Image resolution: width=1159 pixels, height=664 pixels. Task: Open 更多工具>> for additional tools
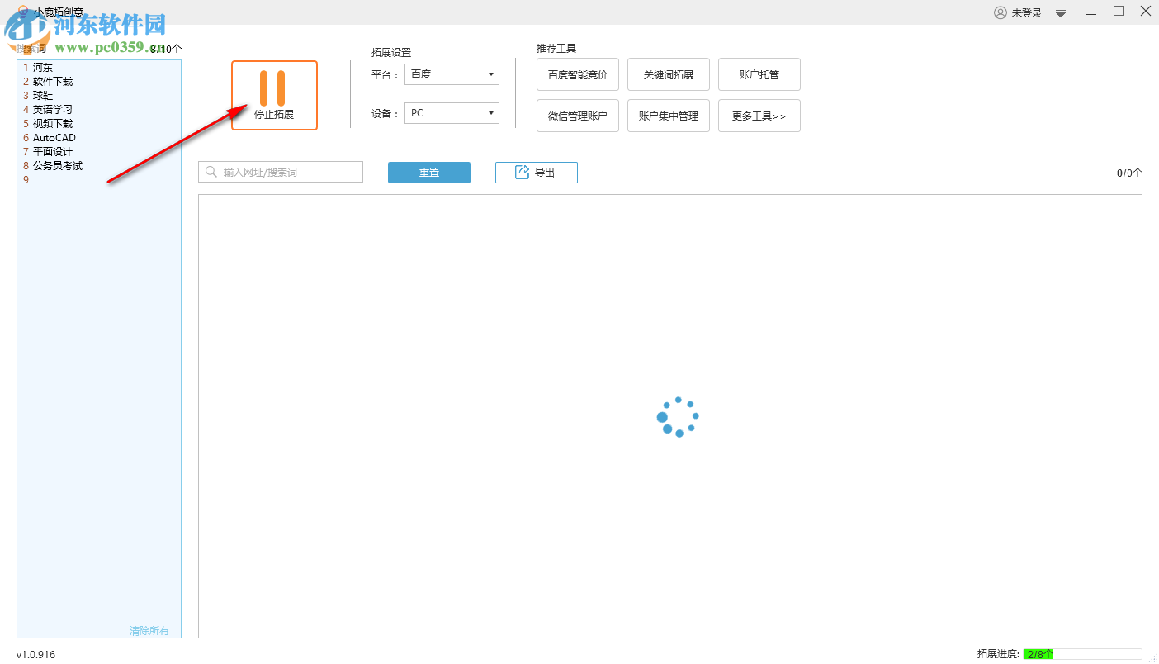click(x=759, y=116)
